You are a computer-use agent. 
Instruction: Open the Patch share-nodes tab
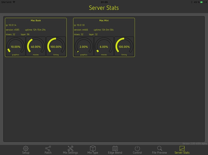pyautogui.click(x=48, y=150)
